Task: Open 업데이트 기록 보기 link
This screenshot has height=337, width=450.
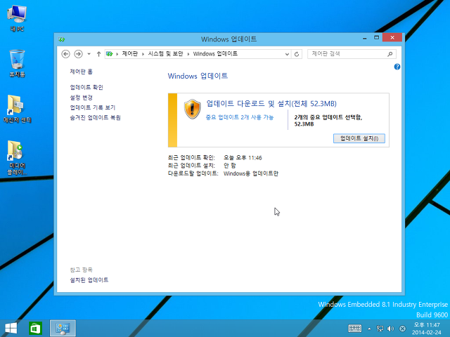Action: pos(92,107)
